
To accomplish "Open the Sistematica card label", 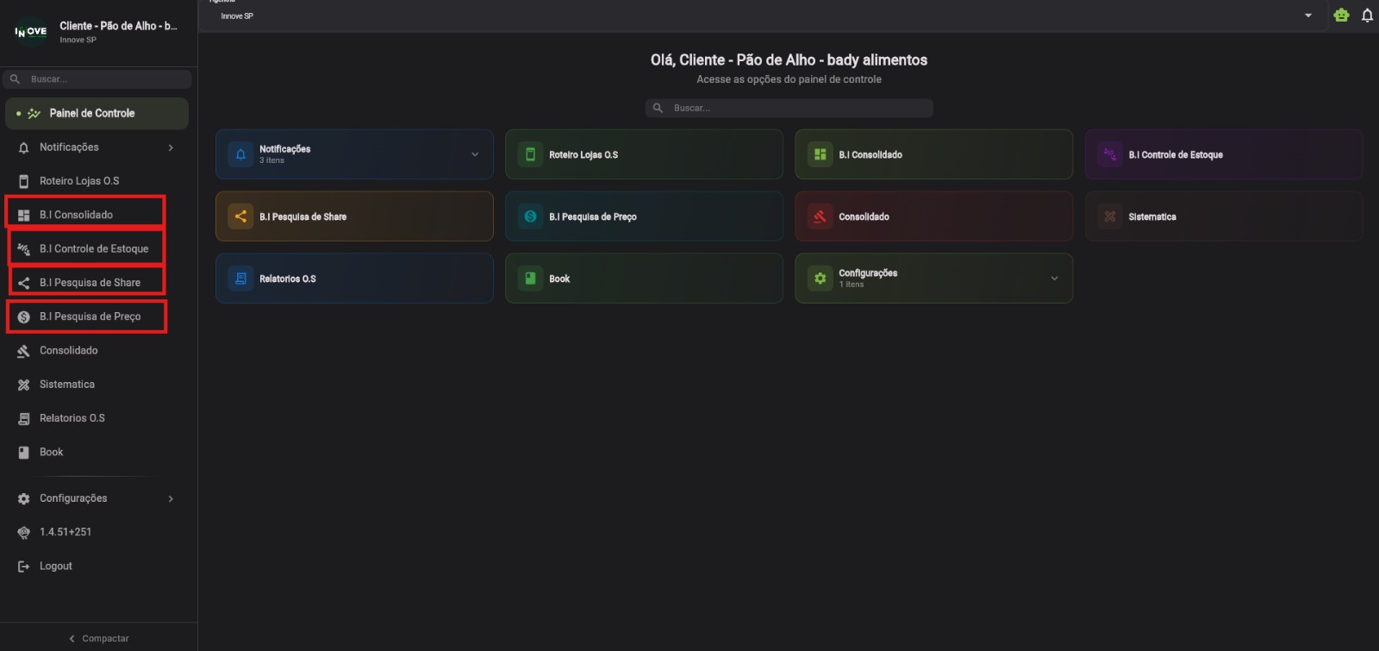I will click(x=1152, y=217).
